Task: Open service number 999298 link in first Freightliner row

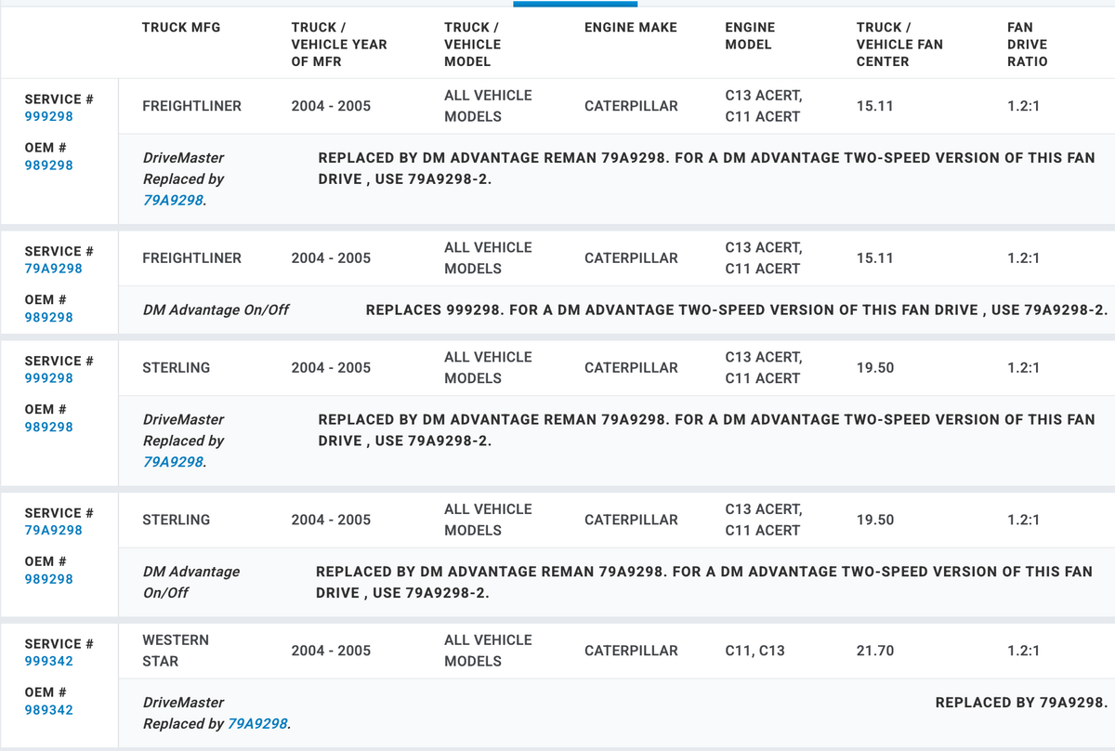Action: [x=48, y=116]
